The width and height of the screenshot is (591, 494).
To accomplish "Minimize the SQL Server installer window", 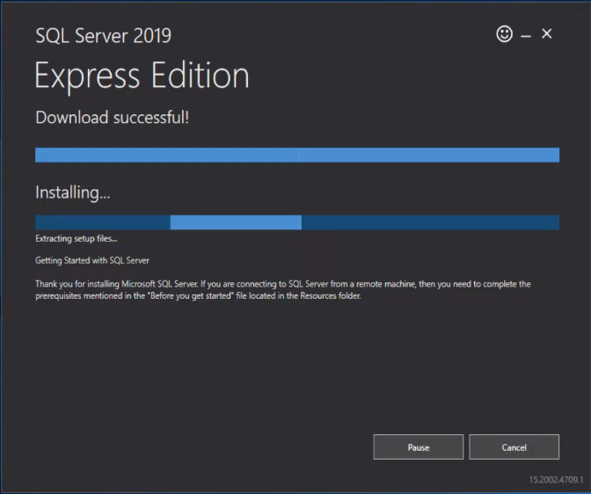I will (x=526, y=36).
